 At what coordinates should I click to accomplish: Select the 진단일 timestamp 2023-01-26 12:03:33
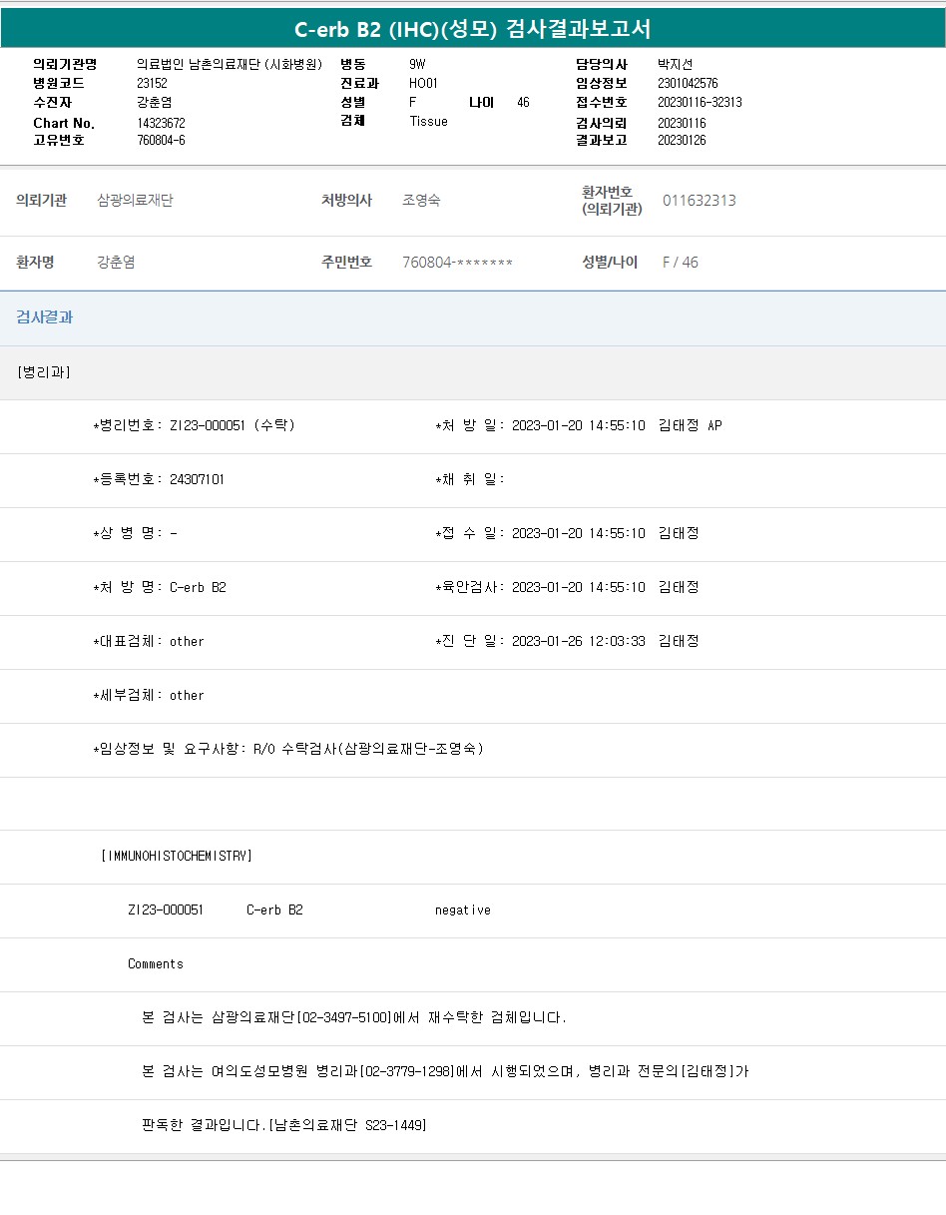coord(578,641)
